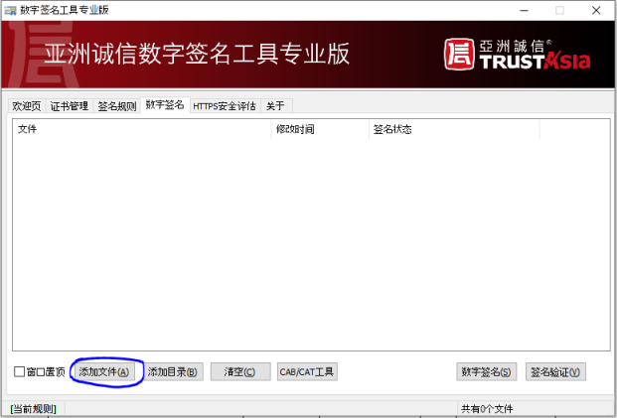This screenshot has width=617, height=418.
Task: Switch to the 证书管理 tab
Action: (x=70, y=106)
